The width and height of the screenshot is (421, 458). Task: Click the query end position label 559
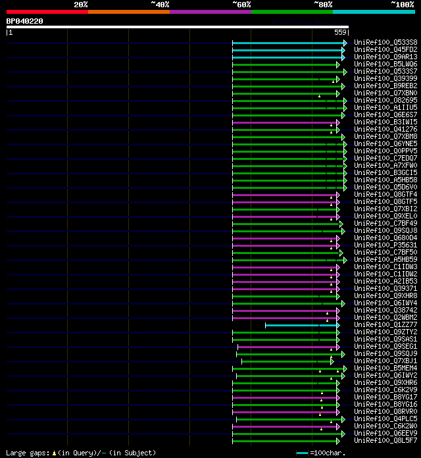click(340, 32)
